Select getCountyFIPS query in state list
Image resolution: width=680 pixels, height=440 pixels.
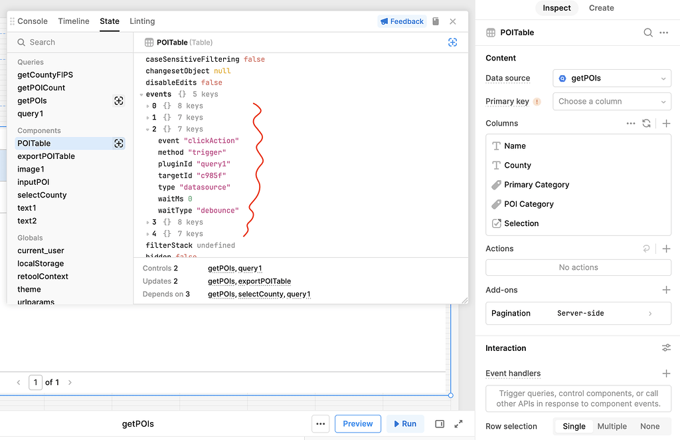(x=45, y=74)
